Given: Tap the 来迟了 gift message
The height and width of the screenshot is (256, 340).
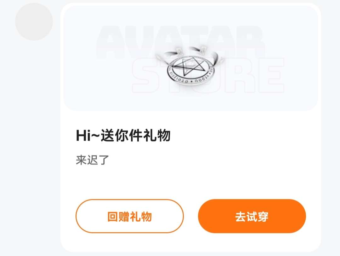Looking at the screenshot, I should pos(92,160).
